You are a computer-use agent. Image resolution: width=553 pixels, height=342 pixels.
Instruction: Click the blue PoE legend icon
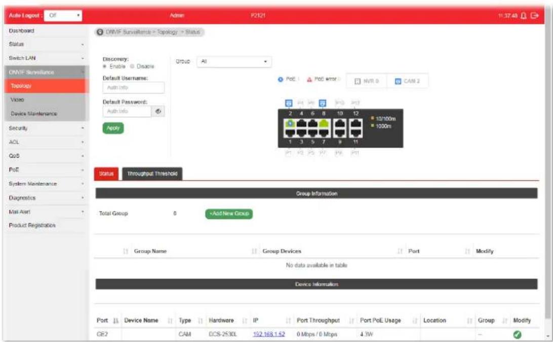pos(281,79)
